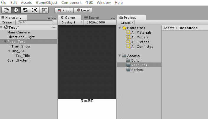Select the Move tool
This screenshot has height=119, width=208.
click(x=16, y=10)
